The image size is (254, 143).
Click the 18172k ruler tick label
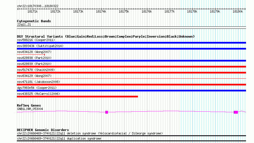pos(55,11)
